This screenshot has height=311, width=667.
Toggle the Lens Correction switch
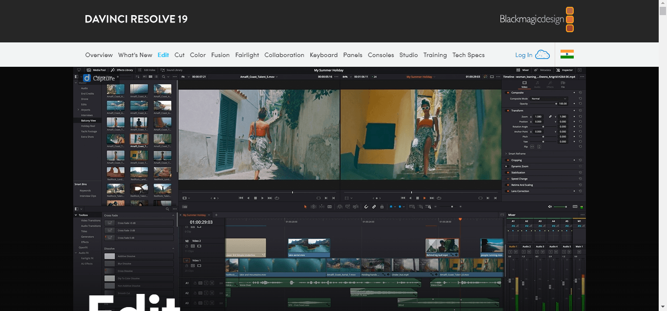(508, 191)
